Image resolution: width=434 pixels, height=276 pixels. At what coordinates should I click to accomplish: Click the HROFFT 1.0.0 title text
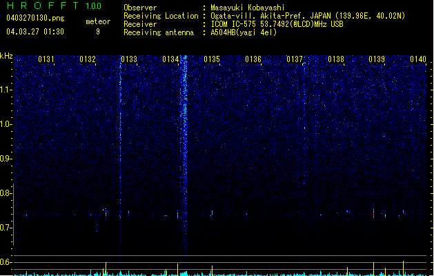coord(54,6)
